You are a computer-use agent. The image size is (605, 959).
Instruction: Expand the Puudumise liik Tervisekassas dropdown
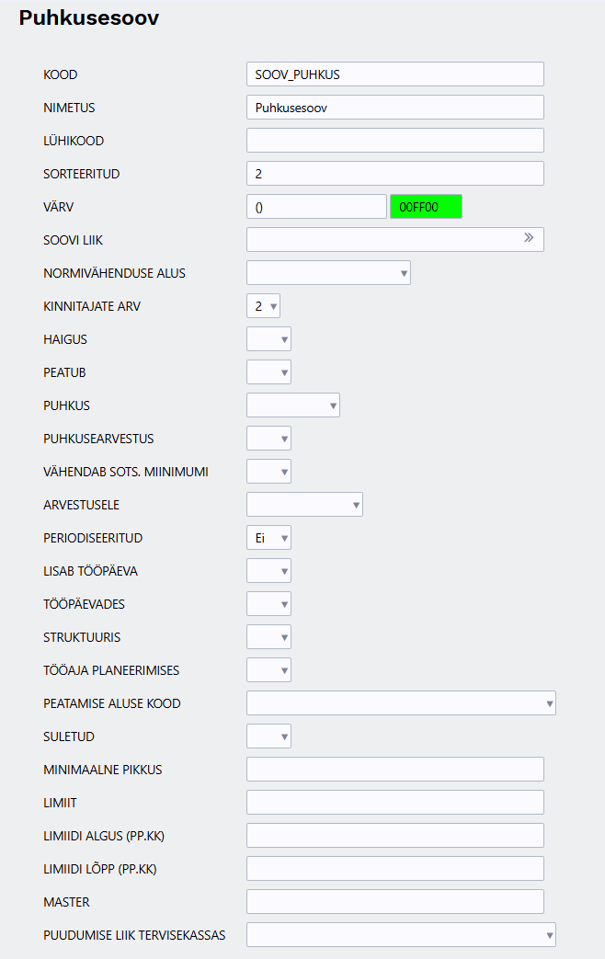point(401,935)
